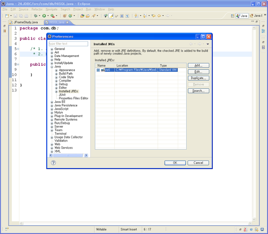
Task: Click the Run External Tools icon
Action: tap(53, 16)
